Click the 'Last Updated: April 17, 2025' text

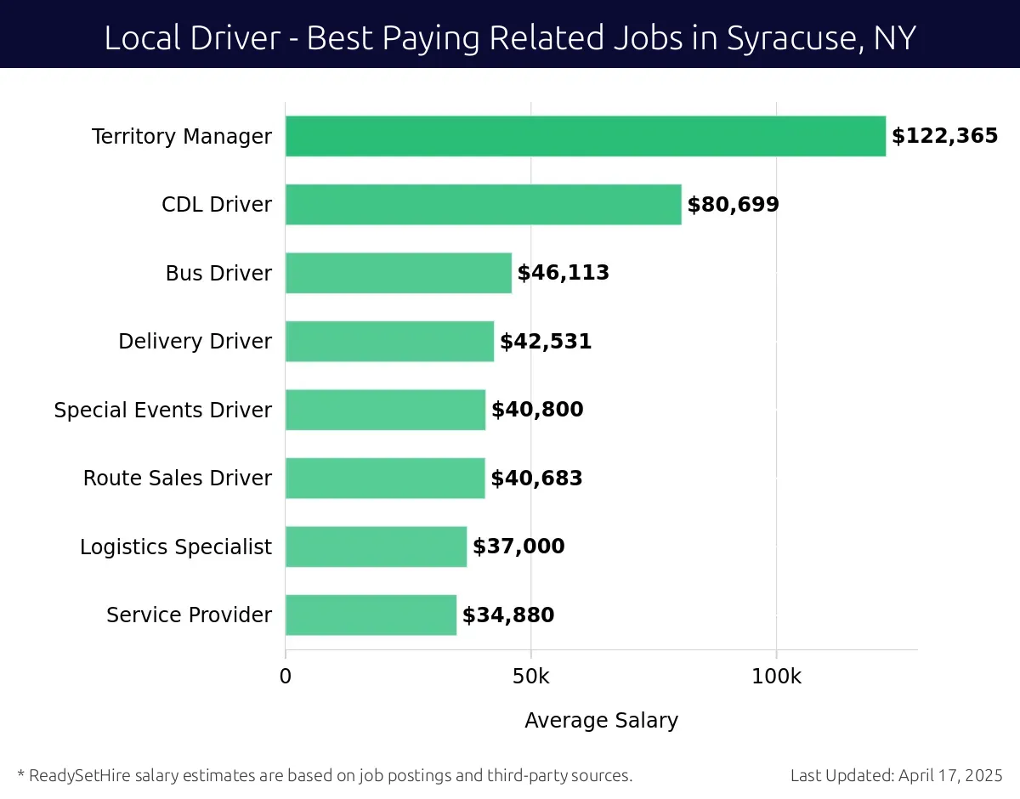897,775
